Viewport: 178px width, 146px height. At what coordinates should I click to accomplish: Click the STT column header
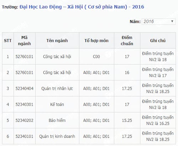[8, 41]
